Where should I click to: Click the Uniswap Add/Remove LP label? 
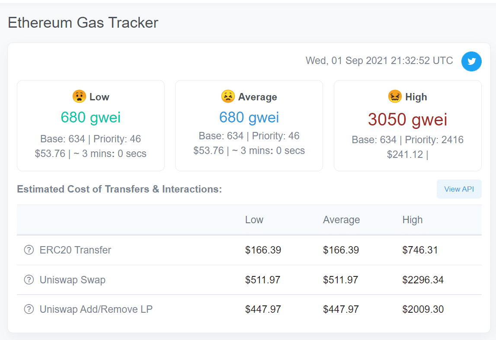pos(96,309)
